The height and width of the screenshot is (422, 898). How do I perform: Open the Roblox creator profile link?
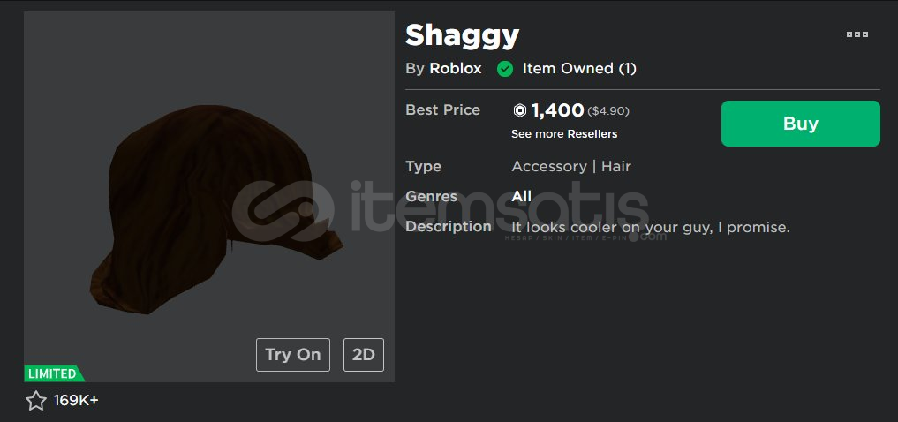coord(456,69)
